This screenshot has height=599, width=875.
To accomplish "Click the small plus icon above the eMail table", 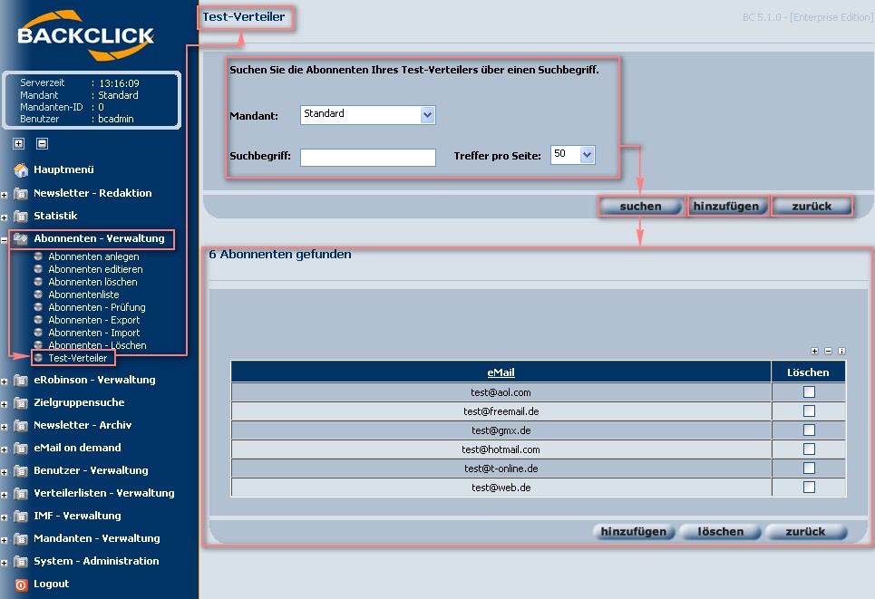I will (x=815, y=351).
